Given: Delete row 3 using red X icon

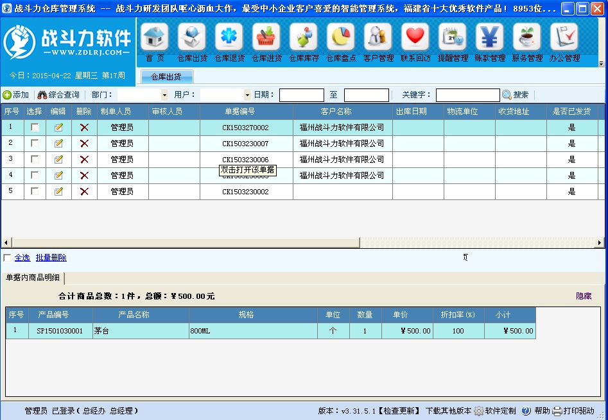Looking at the screenshot, I should pyautogui.click(x=84, y=160).
